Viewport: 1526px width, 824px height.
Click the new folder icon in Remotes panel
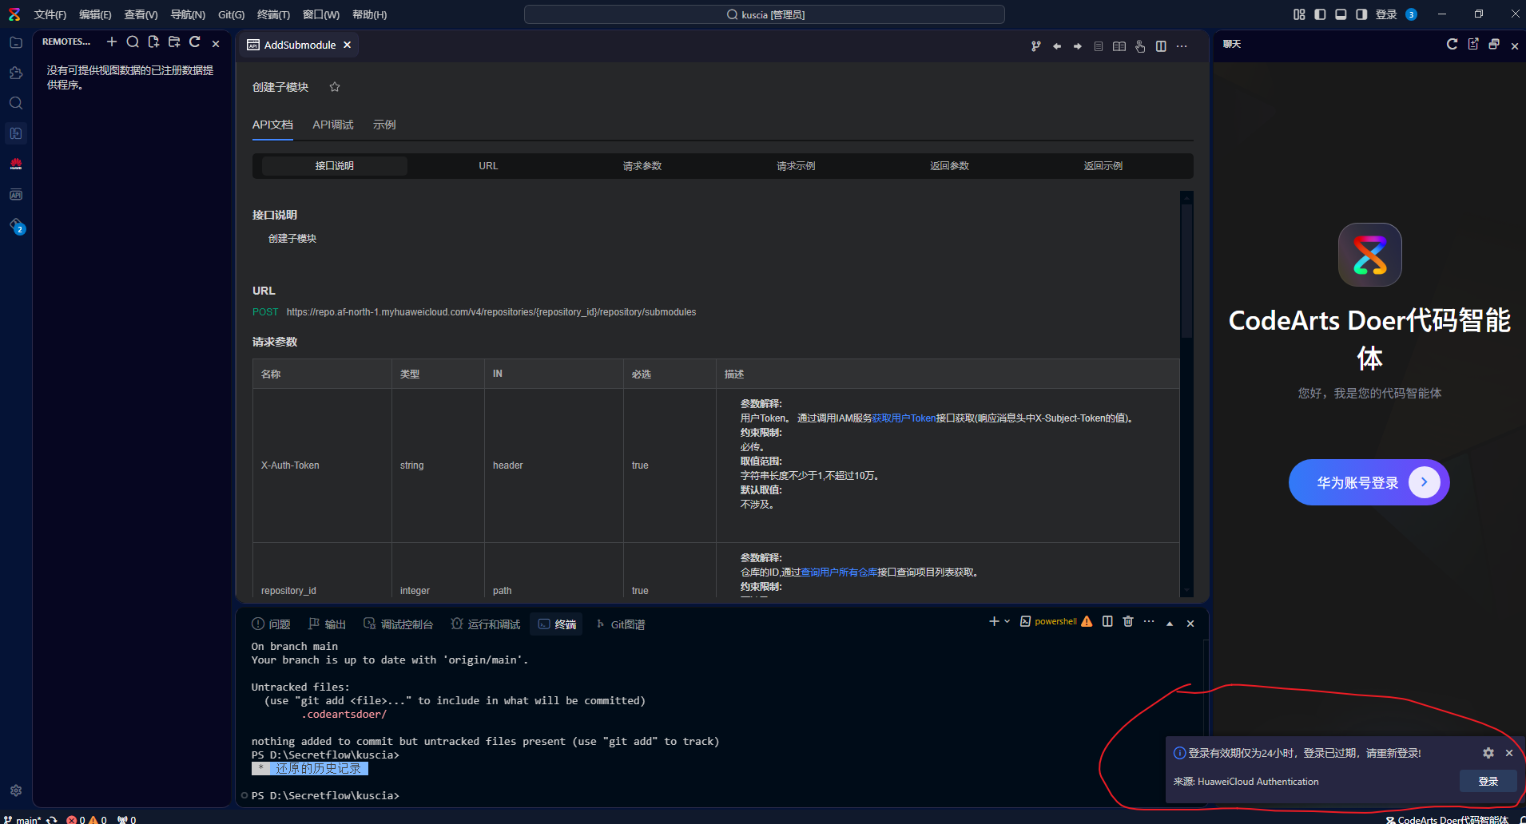point(174,42)
